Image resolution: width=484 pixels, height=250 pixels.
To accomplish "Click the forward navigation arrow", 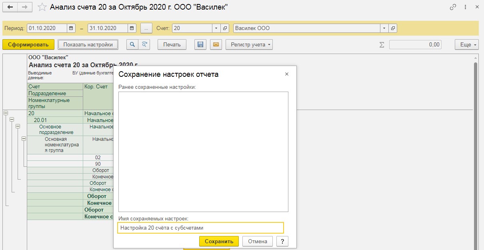I will pos(25,8).
